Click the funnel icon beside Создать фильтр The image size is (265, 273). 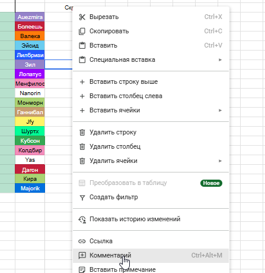[82, 197]
